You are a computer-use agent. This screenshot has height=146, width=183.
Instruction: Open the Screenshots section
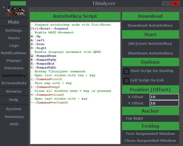(14, 83)
